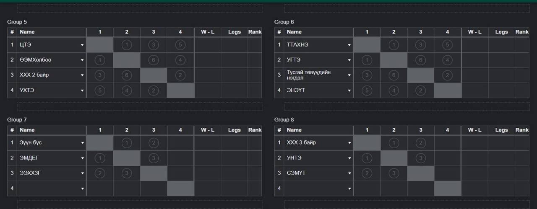This screenshot has height=209, width=537.
Task: Expand the Зүүн бүс name dropdown
Action: (82, 143)
